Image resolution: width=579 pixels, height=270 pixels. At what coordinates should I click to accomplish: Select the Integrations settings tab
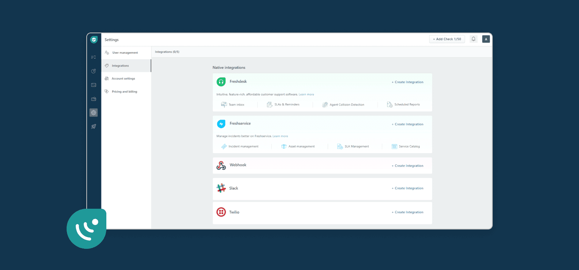(x=126, y=66)
